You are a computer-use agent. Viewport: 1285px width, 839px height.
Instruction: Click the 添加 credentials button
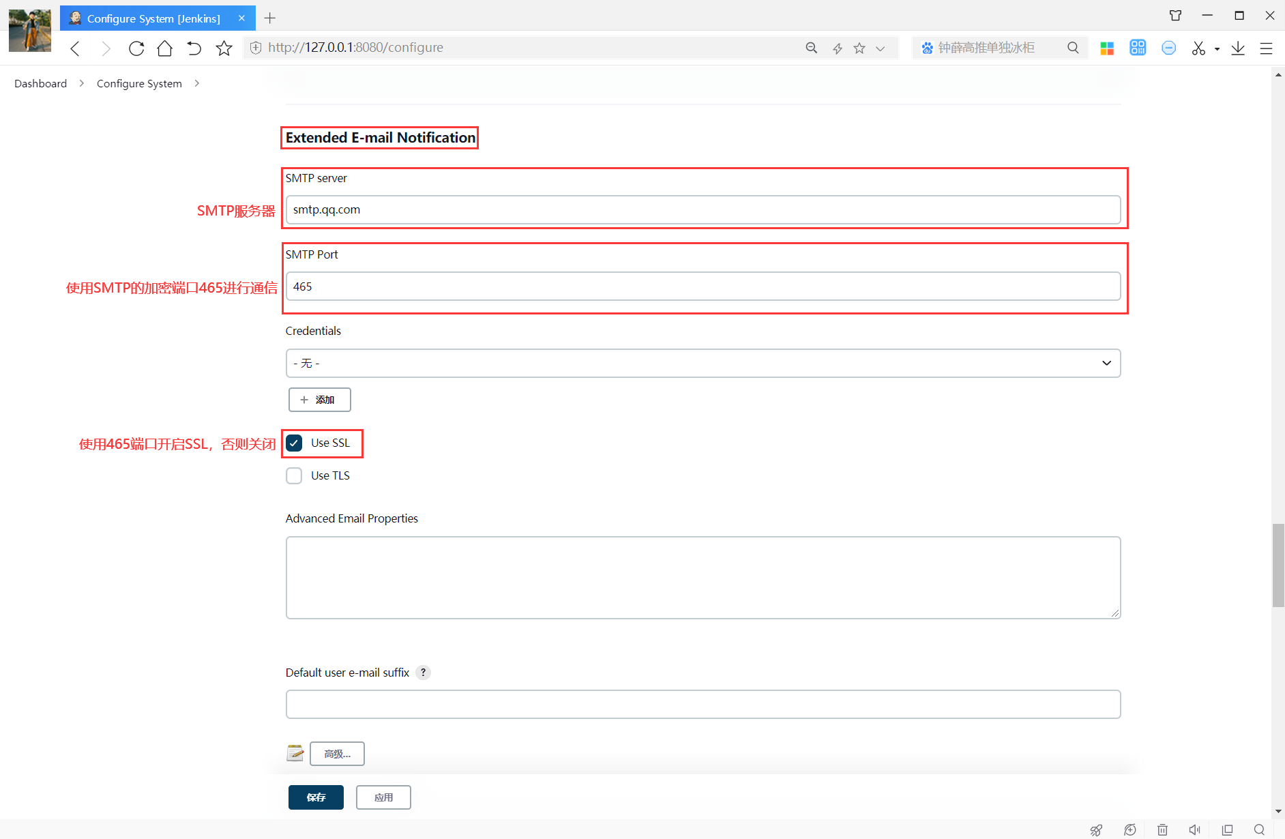click(x=319, y=400)
